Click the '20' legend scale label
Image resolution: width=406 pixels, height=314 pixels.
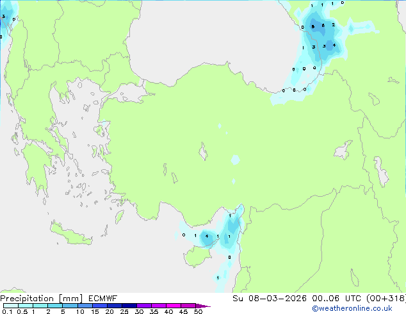click(110, 311)
